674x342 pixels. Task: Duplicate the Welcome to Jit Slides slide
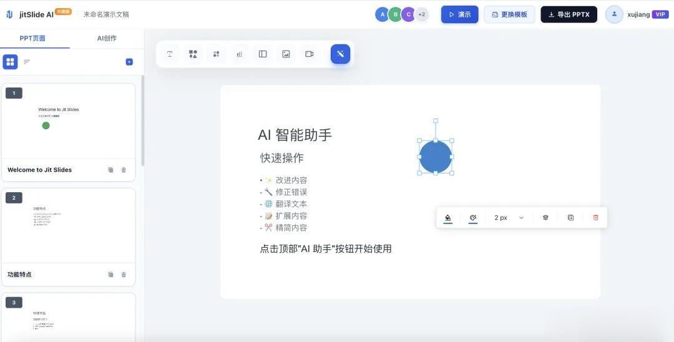(110, 170)
